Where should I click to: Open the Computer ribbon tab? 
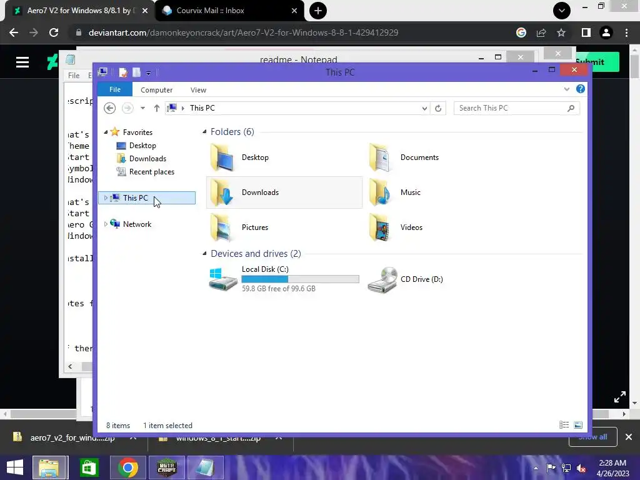click(x=156, y=90)
